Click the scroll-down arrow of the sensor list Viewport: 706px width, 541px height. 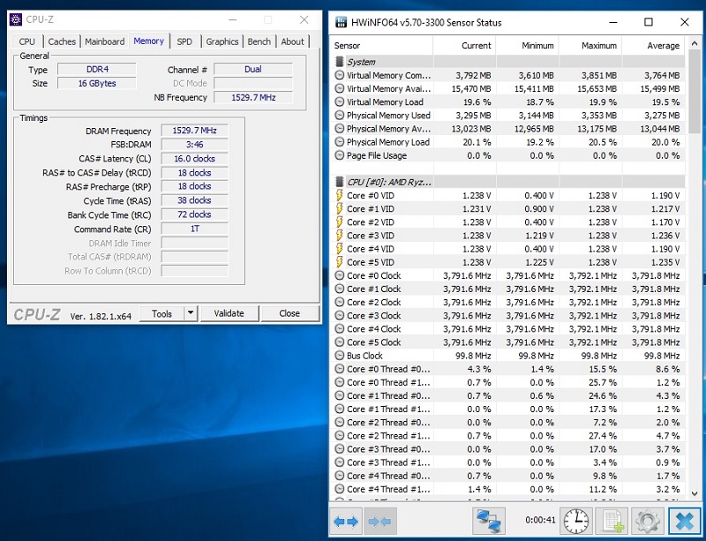[695, 493]
